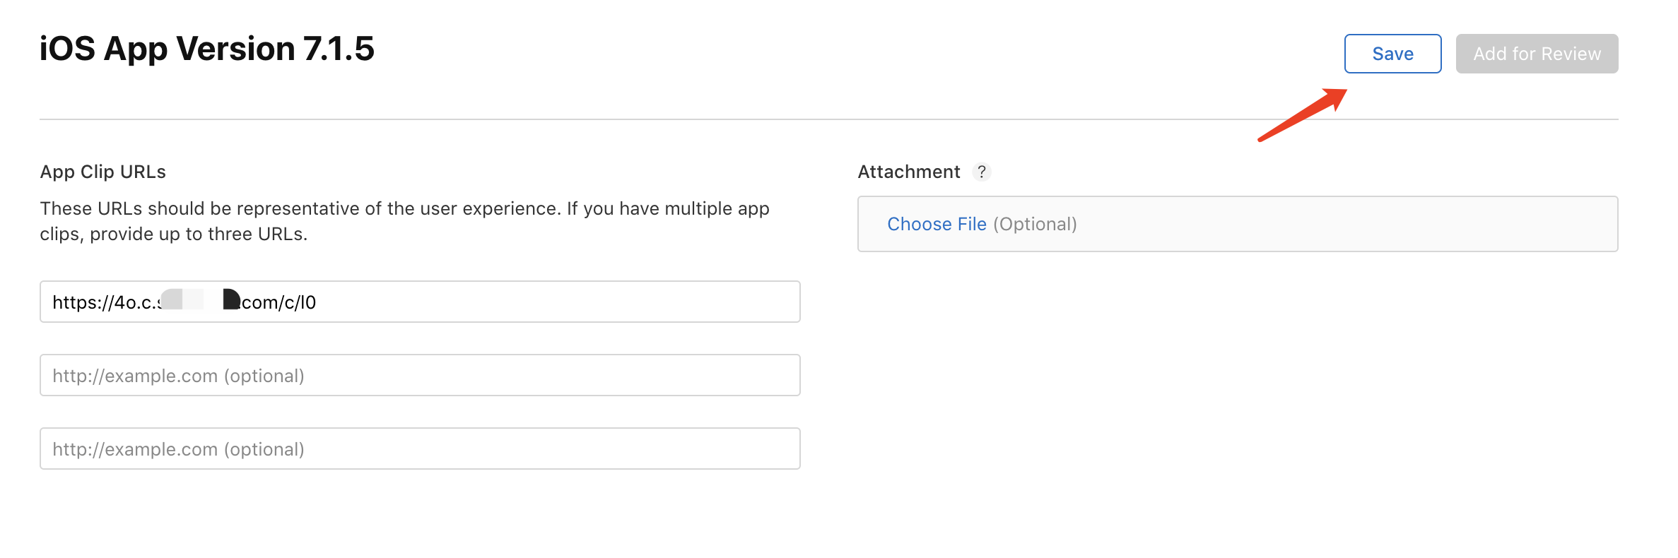Click the Attachment section label

(x=909, y=172)
